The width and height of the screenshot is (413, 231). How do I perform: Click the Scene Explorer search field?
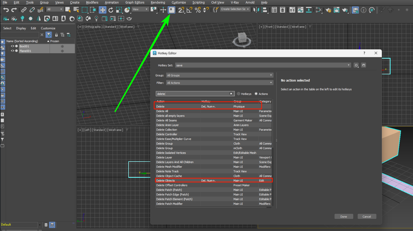[x=20, y=35]
